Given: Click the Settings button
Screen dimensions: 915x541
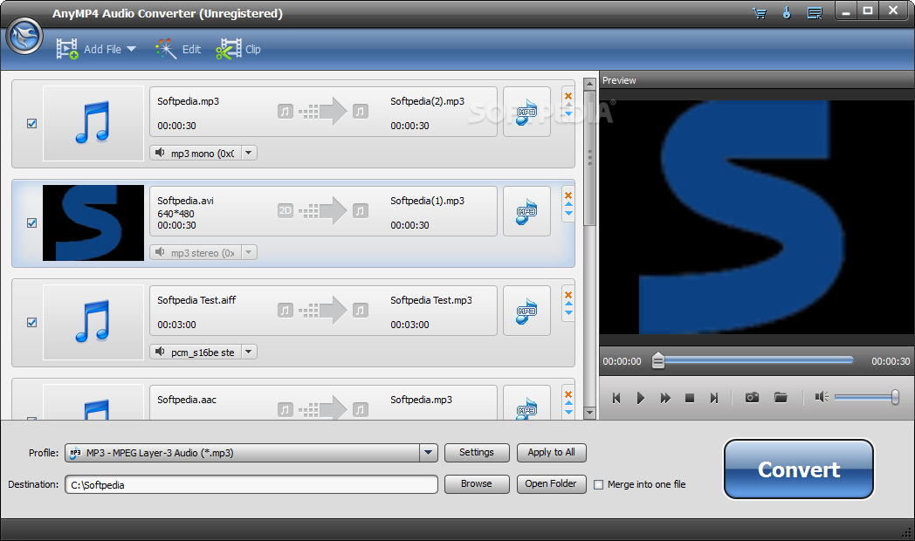Looking at the screenshot, I should point(477,452).
